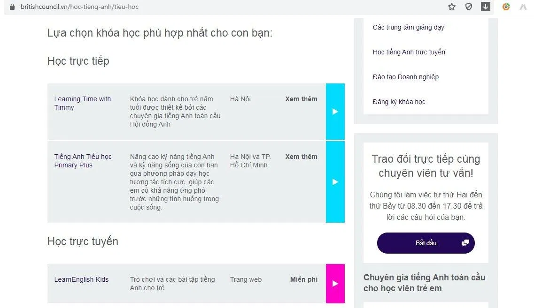The height and width of the screenshot is (308, 534).
Task: Click the colorful extension icon top right
Action: click(x=506, y=7)
